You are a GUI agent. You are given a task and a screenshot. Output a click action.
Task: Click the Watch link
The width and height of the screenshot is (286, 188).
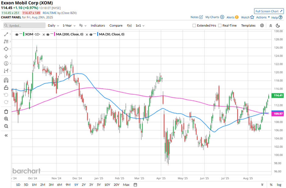(x=245, y=17)
